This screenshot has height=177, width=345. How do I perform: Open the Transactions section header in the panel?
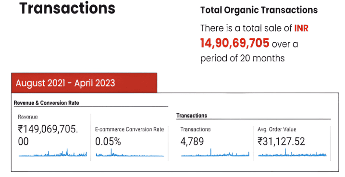[192, 116]
